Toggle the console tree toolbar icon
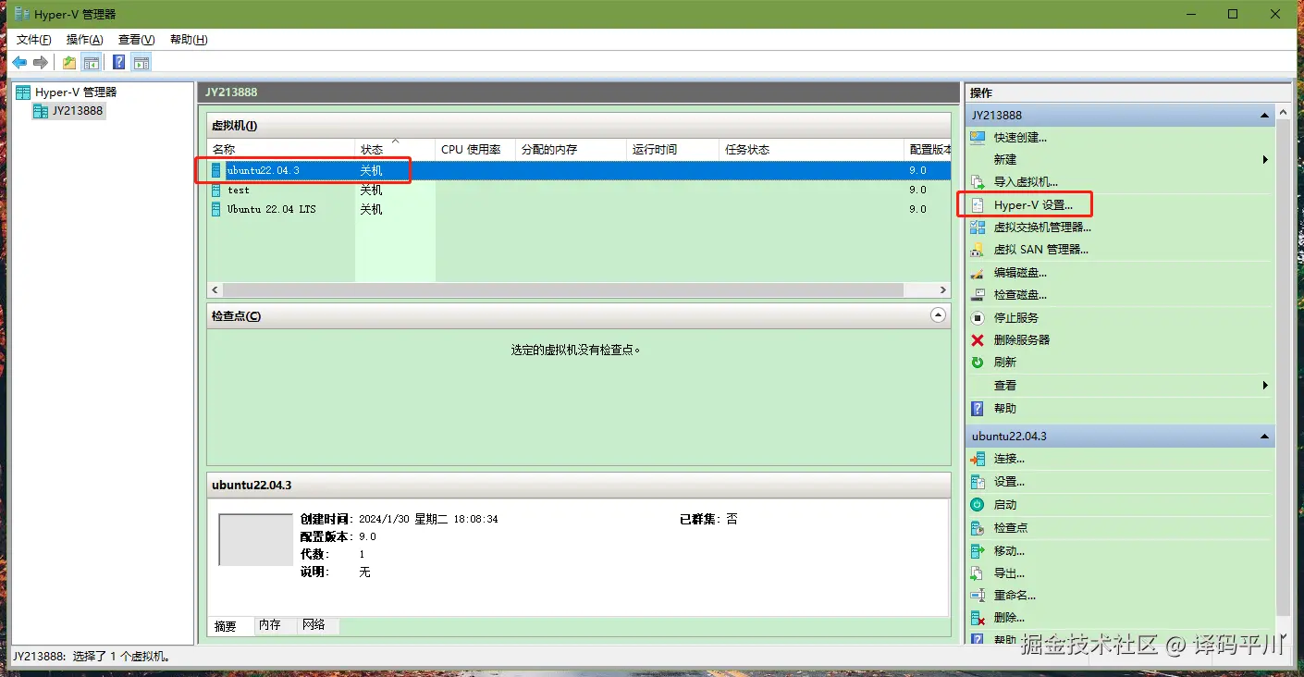The image size is (1304, 677). tap(91, 62)
